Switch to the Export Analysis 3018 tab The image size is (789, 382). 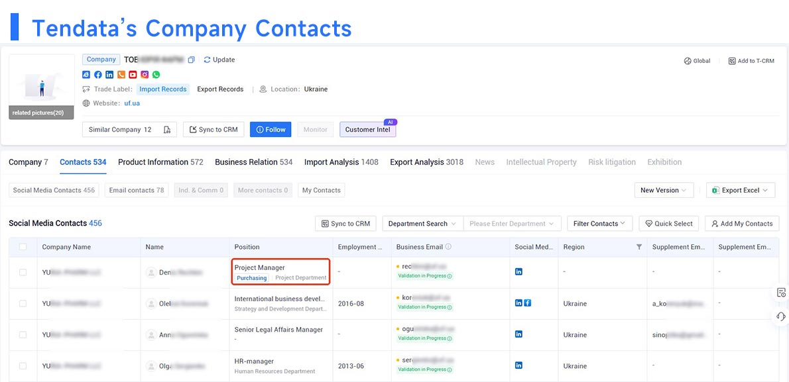pos(427,162)
